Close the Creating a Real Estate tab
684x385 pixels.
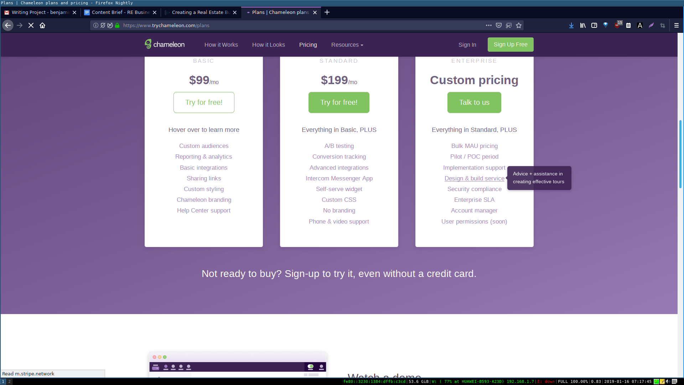pyautogui.click(x=235, y=12)
